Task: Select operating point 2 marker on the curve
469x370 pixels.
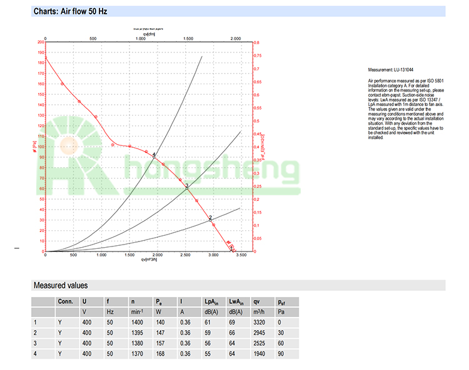Action: 210,219
